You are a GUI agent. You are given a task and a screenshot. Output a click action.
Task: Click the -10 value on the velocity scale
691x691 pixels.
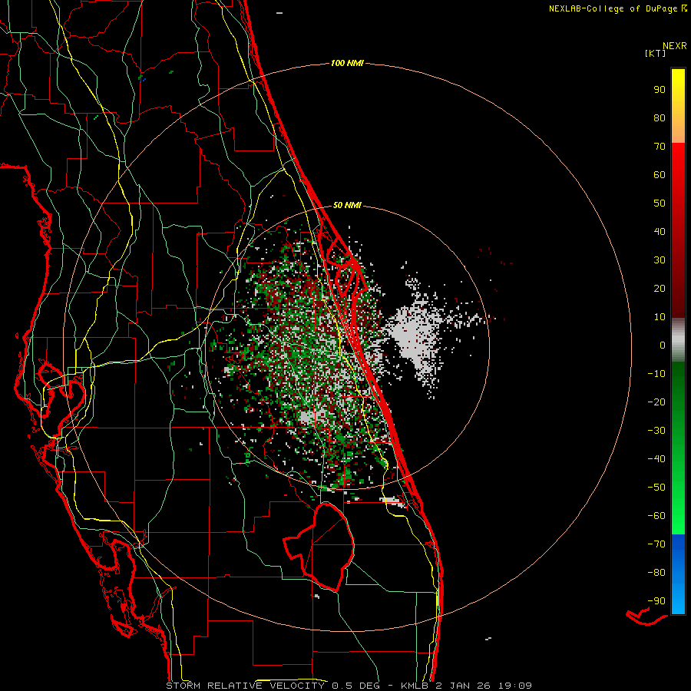656,374
